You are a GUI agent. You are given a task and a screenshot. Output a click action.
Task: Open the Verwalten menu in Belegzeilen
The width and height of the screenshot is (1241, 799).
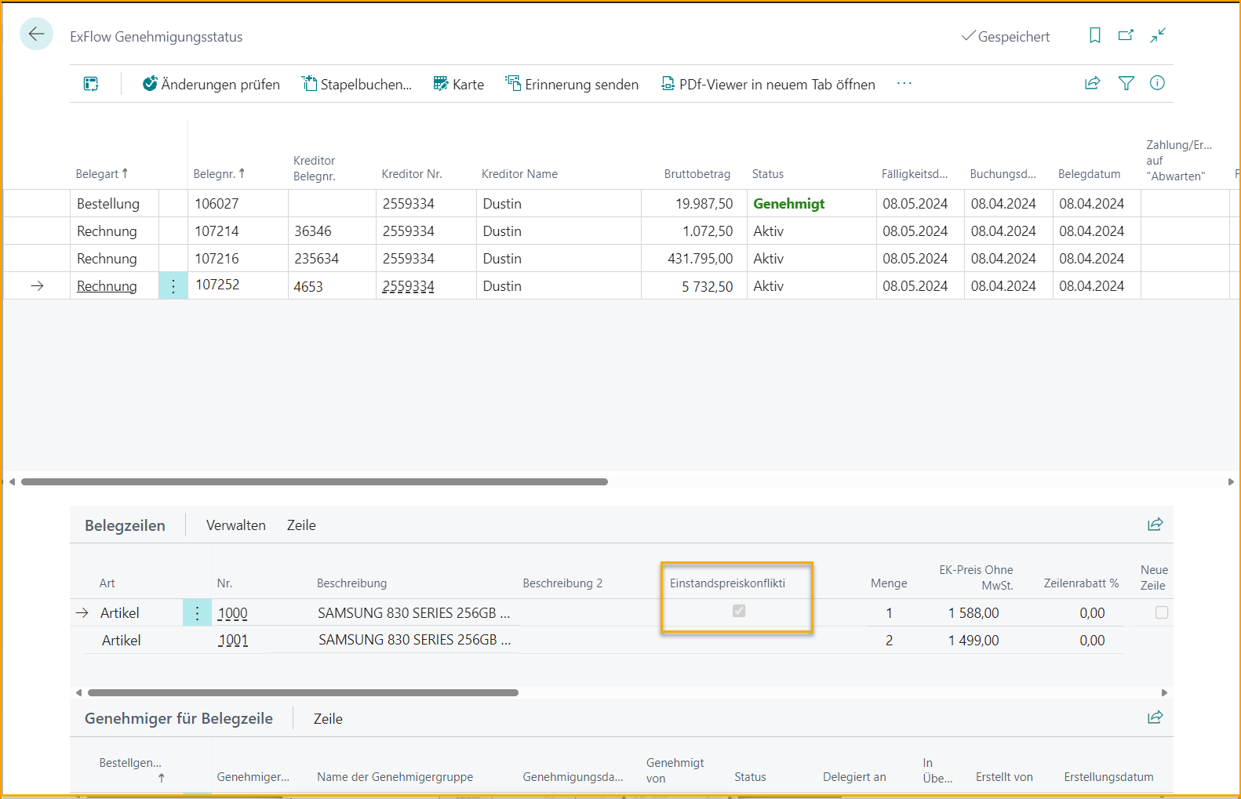[x=235, y=525]
